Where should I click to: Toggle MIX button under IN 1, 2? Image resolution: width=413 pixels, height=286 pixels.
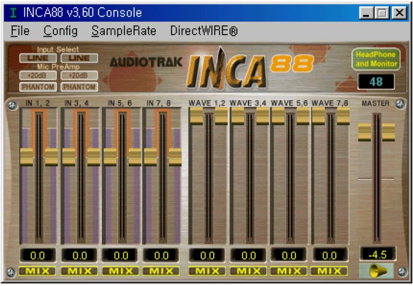pos(37,271)
